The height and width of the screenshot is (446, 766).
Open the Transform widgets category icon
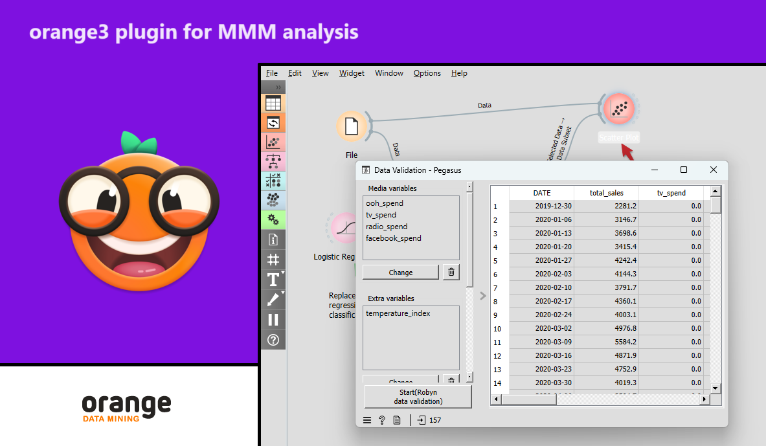[x=273, y=122]
